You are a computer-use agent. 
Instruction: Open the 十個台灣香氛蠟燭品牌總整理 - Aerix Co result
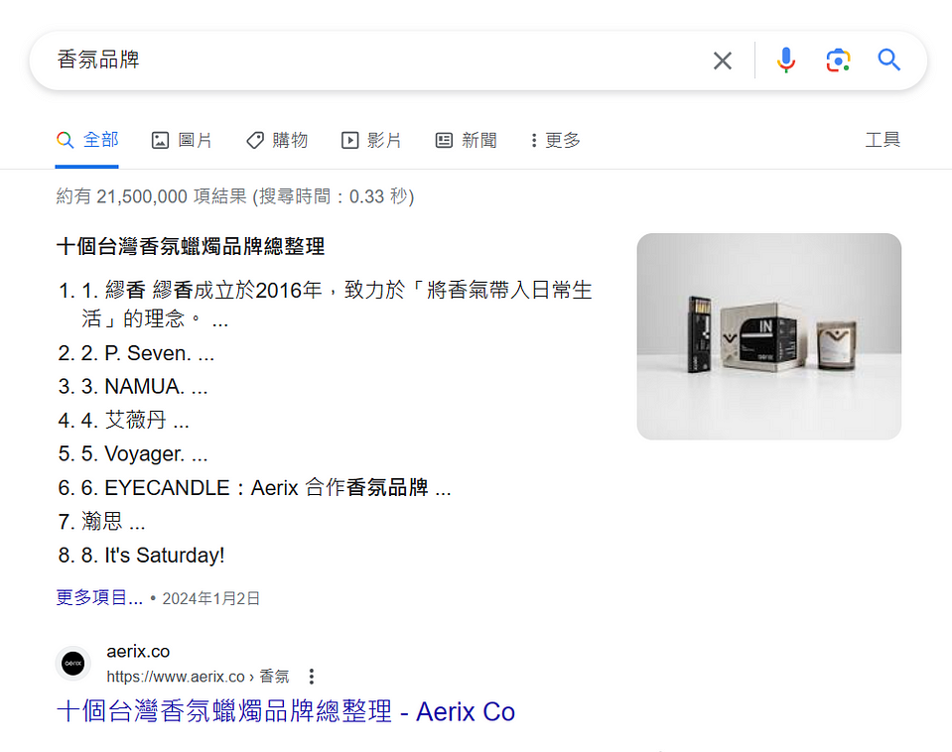tap(286, 711)
